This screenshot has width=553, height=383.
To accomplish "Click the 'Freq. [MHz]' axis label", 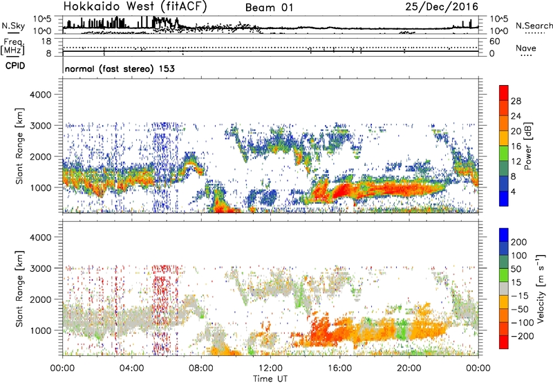I will [12, 47].
